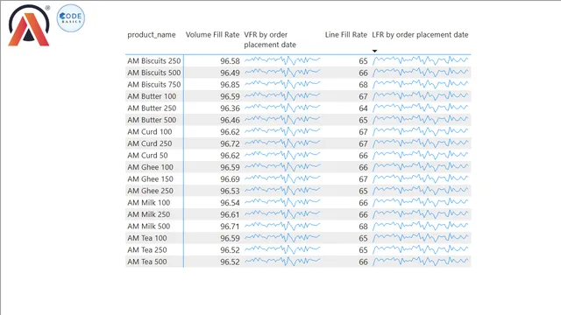This screenshot has width=561, height=315.
Task: Select the AM Milk 500 row name
Action: click(x=149, y=226)
